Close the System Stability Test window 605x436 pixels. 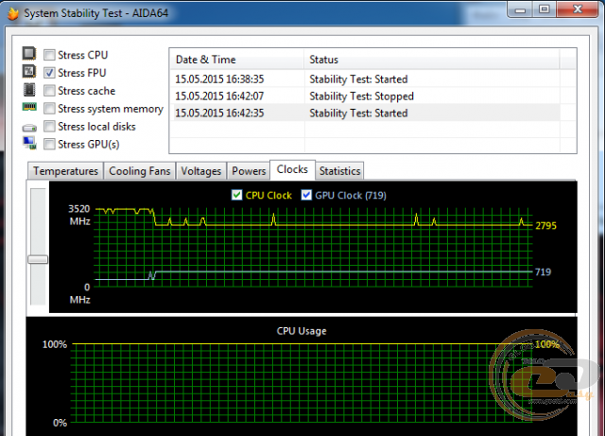[578, 9]
